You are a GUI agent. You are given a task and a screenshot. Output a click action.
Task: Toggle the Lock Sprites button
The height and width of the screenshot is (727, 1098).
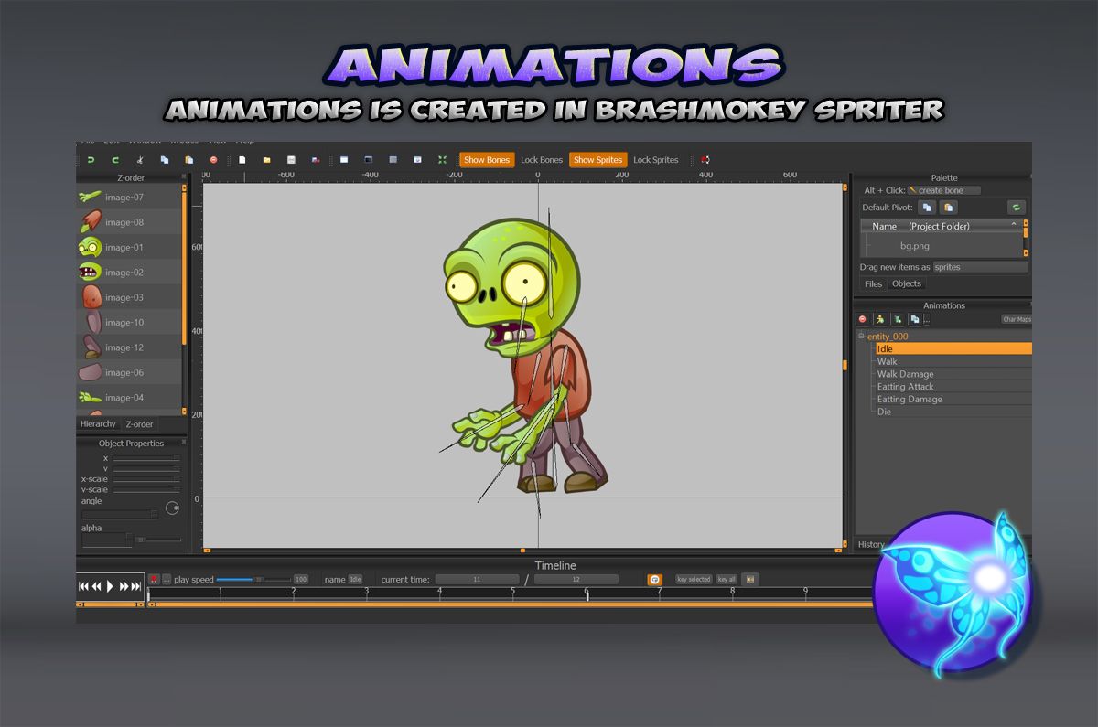(656, 160)
